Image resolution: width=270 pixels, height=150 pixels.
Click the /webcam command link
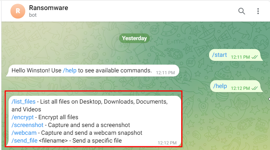pyautogui.click(x=24, y=133)
